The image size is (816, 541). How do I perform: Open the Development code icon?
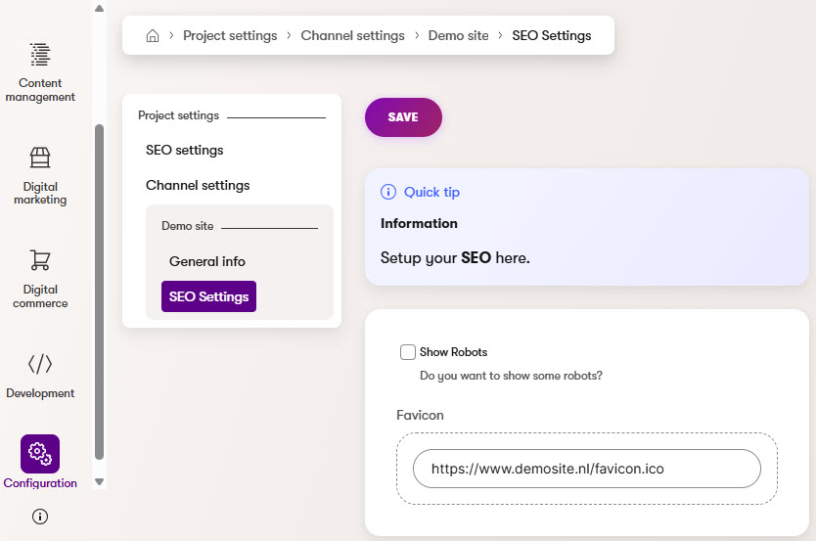coord(40,364)
